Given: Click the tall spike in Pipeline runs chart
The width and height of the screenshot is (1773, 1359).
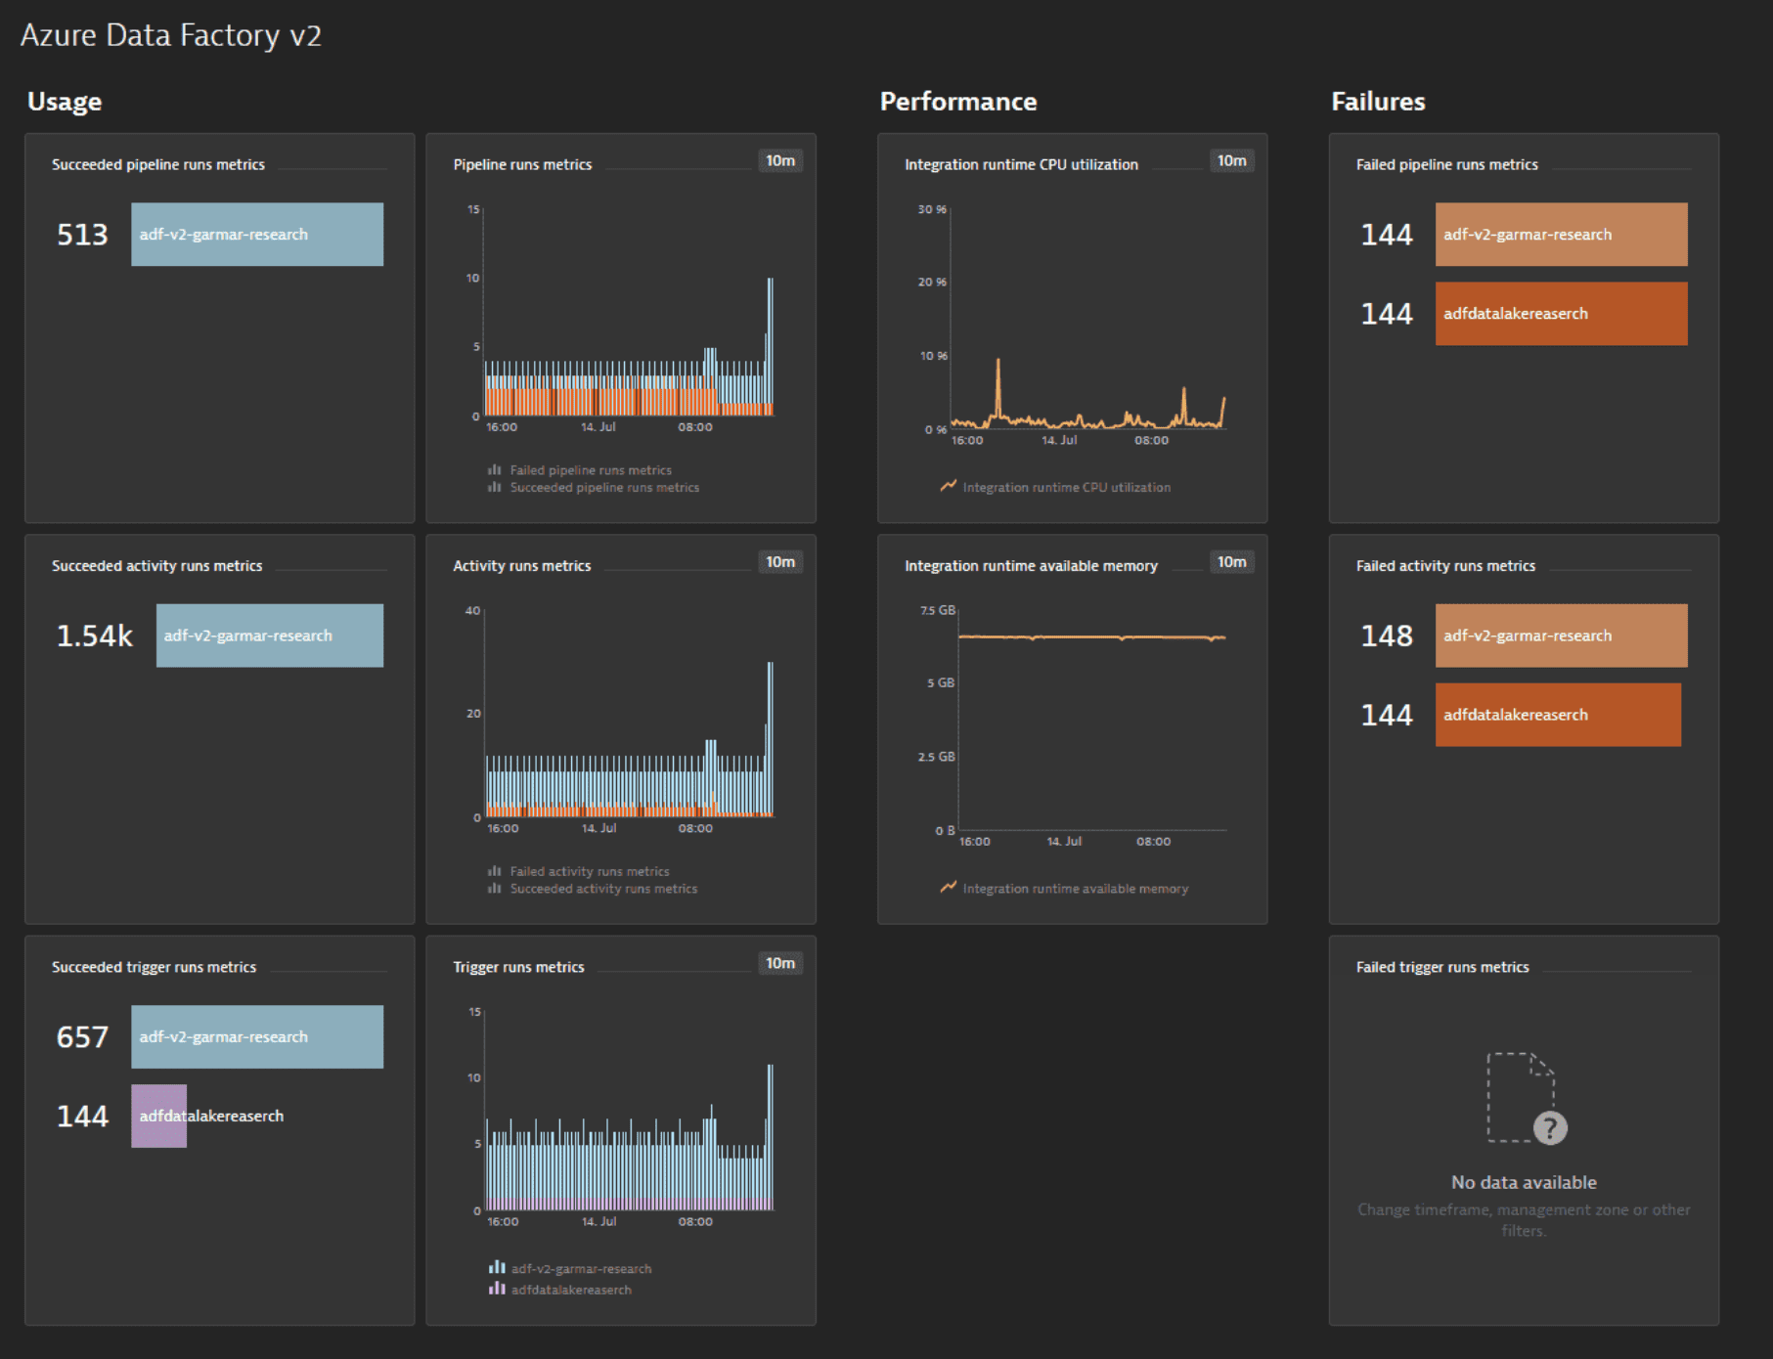Looking at the screenshot, I should [x=771, y=342].
